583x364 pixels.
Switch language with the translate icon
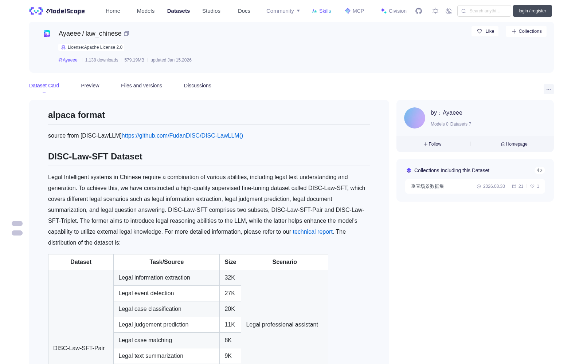tap(449, 11)
